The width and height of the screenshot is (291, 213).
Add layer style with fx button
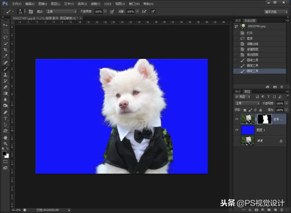pos(250,210)
